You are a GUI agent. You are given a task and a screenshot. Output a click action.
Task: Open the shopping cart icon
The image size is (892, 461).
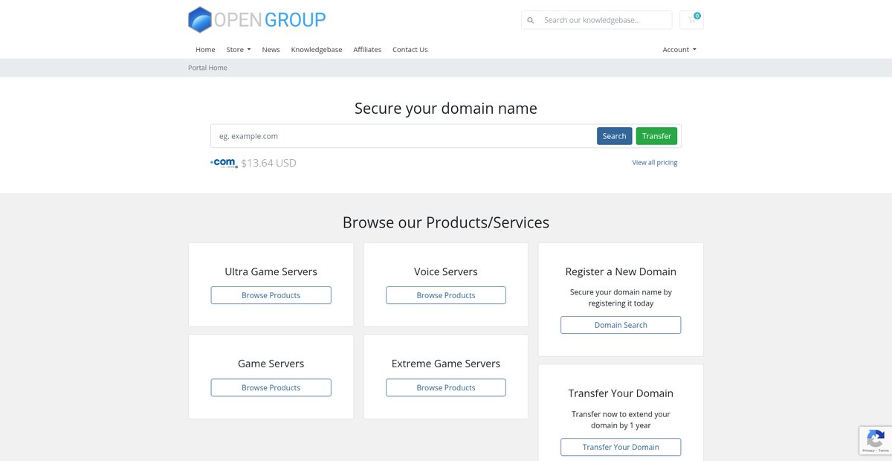692,20
